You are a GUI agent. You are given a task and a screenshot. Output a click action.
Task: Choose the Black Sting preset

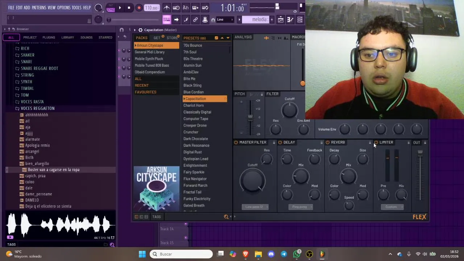tap(192, 86)
